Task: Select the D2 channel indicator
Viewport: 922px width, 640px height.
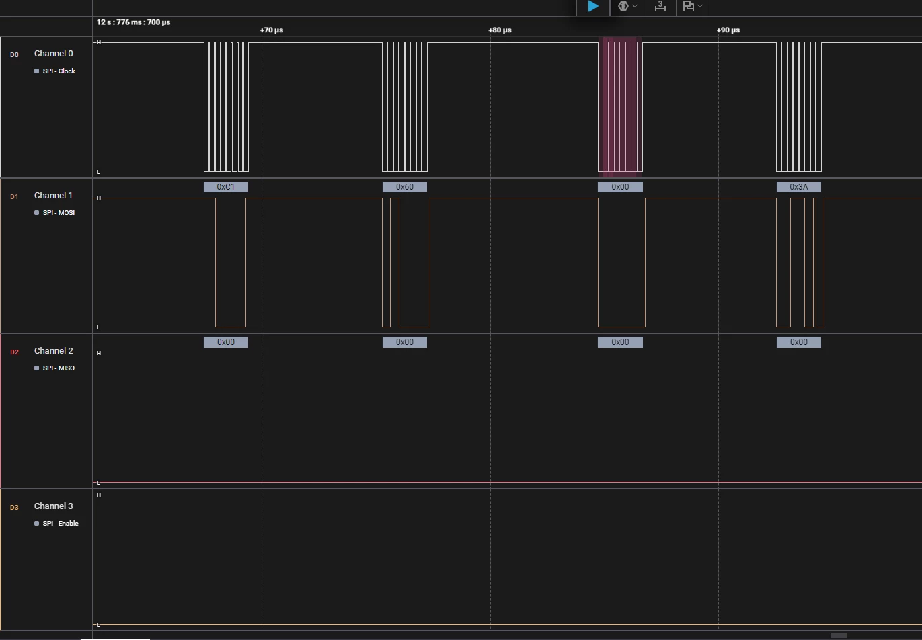Action: tap(14, 352)
